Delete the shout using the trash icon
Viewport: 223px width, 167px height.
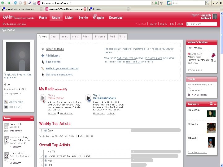[212, 60]
